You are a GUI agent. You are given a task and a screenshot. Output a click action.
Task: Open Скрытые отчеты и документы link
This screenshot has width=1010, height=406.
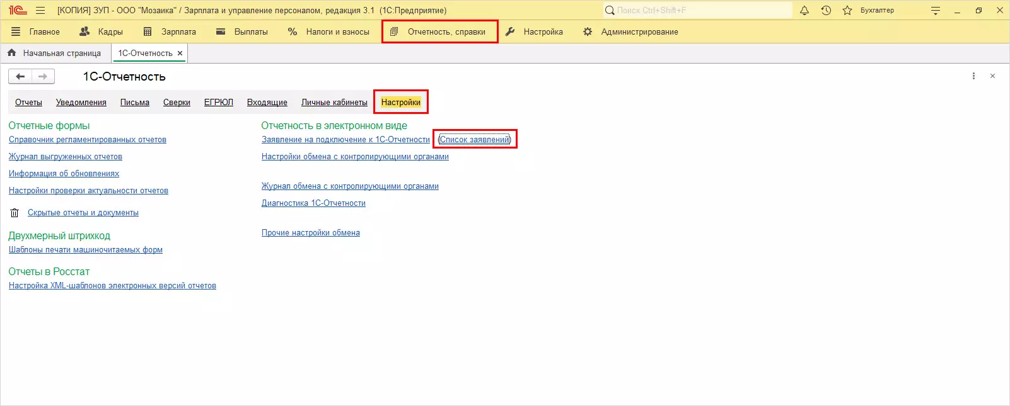click(x=83, y=213)
